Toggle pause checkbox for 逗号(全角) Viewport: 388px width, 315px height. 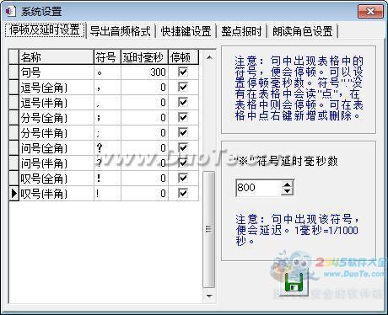pos(183,88)
